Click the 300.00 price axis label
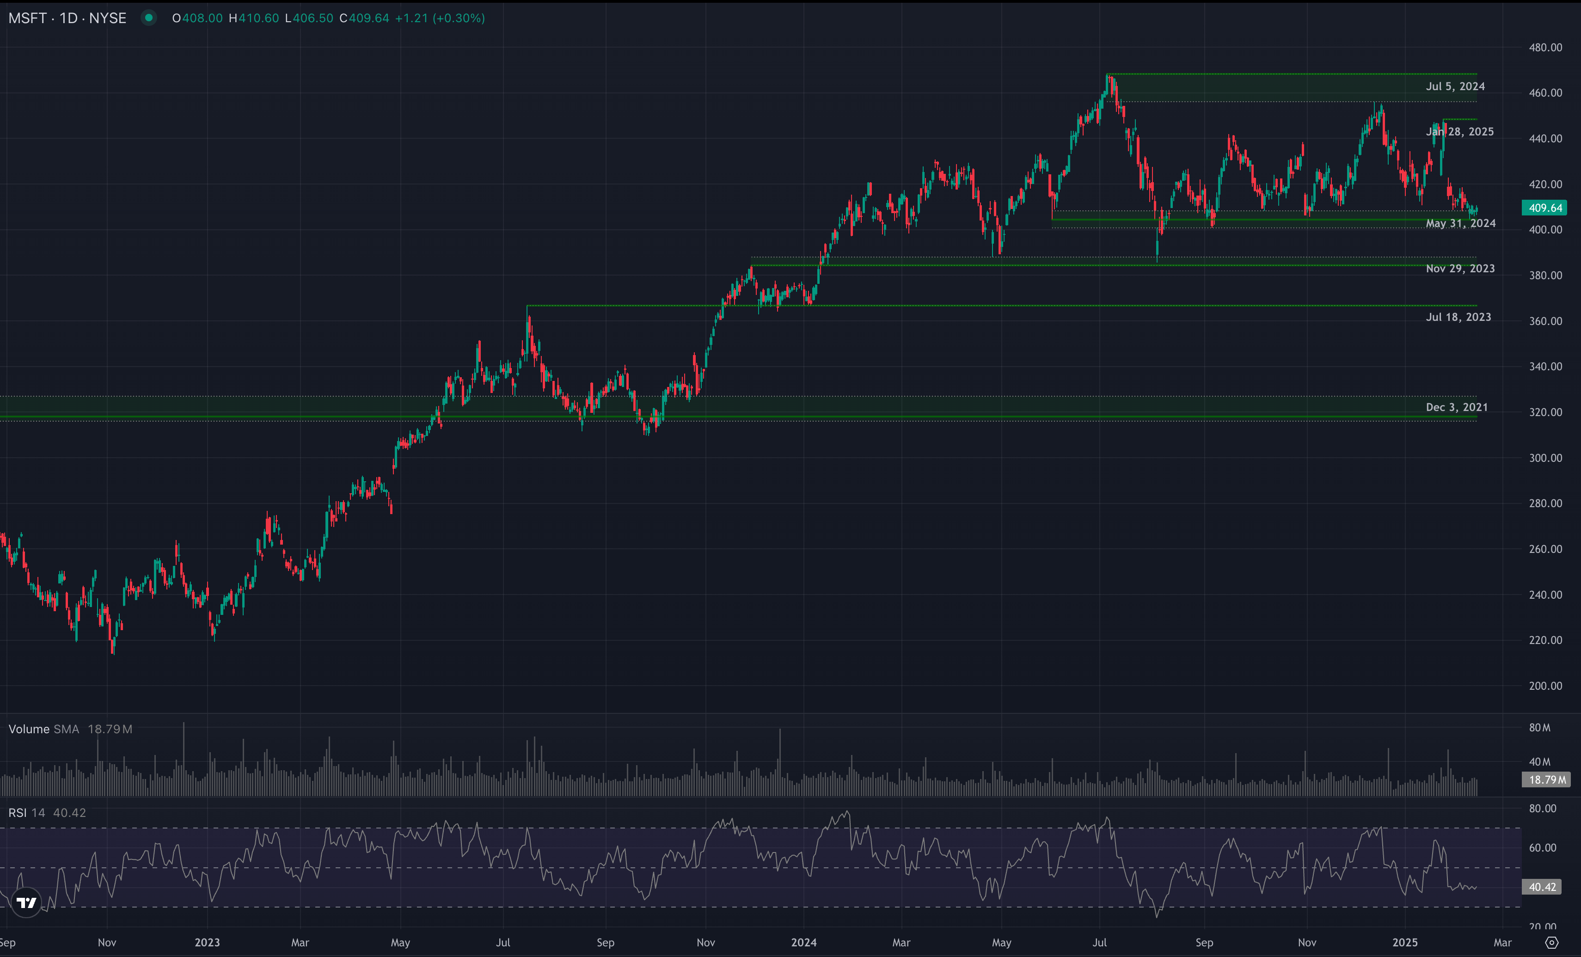Screen dimensions: 1581x957 1545,458
